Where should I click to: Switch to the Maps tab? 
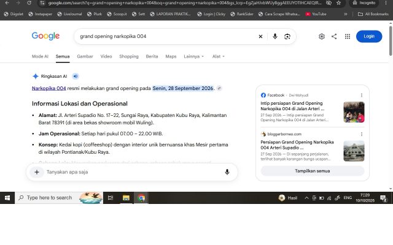(171, 56)
